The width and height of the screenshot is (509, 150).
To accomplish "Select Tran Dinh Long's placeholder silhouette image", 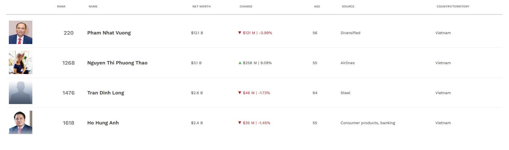I will (x=20, y=92).
